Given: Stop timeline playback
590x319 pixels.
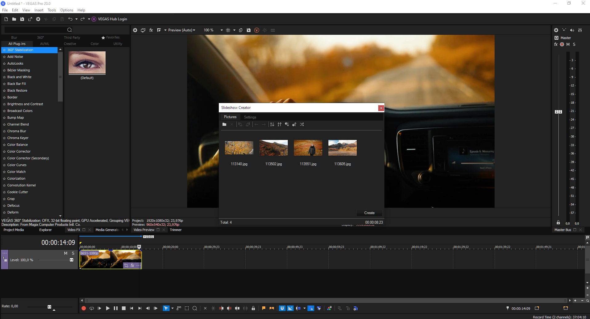Looking at the screenshot, I should point(124,308).
